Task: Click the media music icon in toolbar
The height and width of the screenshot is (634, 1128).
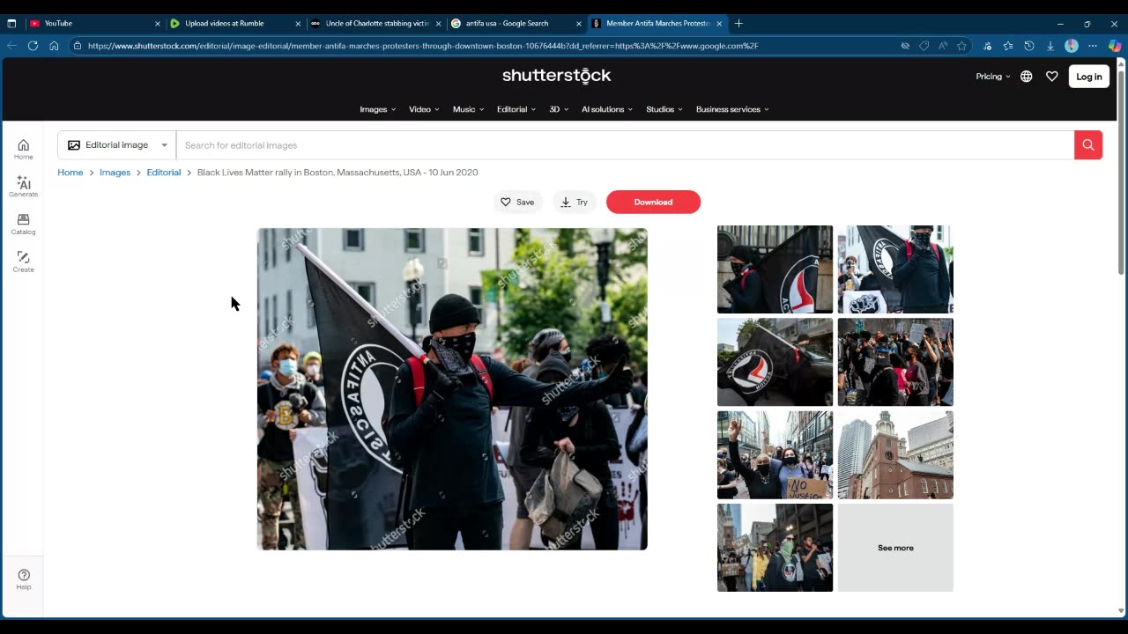Action: point(986,46)
